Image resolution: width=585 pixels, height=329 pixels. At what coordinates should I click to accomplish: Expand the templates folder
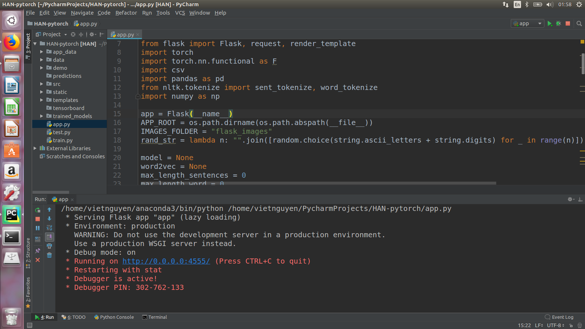click(42, 100)
